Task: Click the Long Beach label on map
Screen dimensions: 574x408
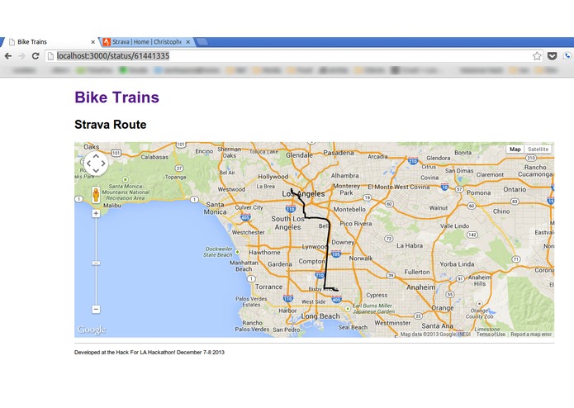Action: tap(320, 316)
